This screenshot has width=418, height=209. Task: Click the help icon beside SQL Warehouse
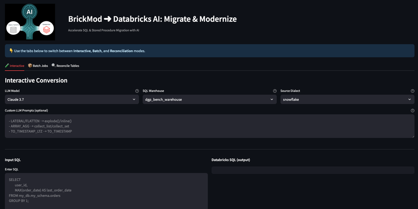pos(274,91)
